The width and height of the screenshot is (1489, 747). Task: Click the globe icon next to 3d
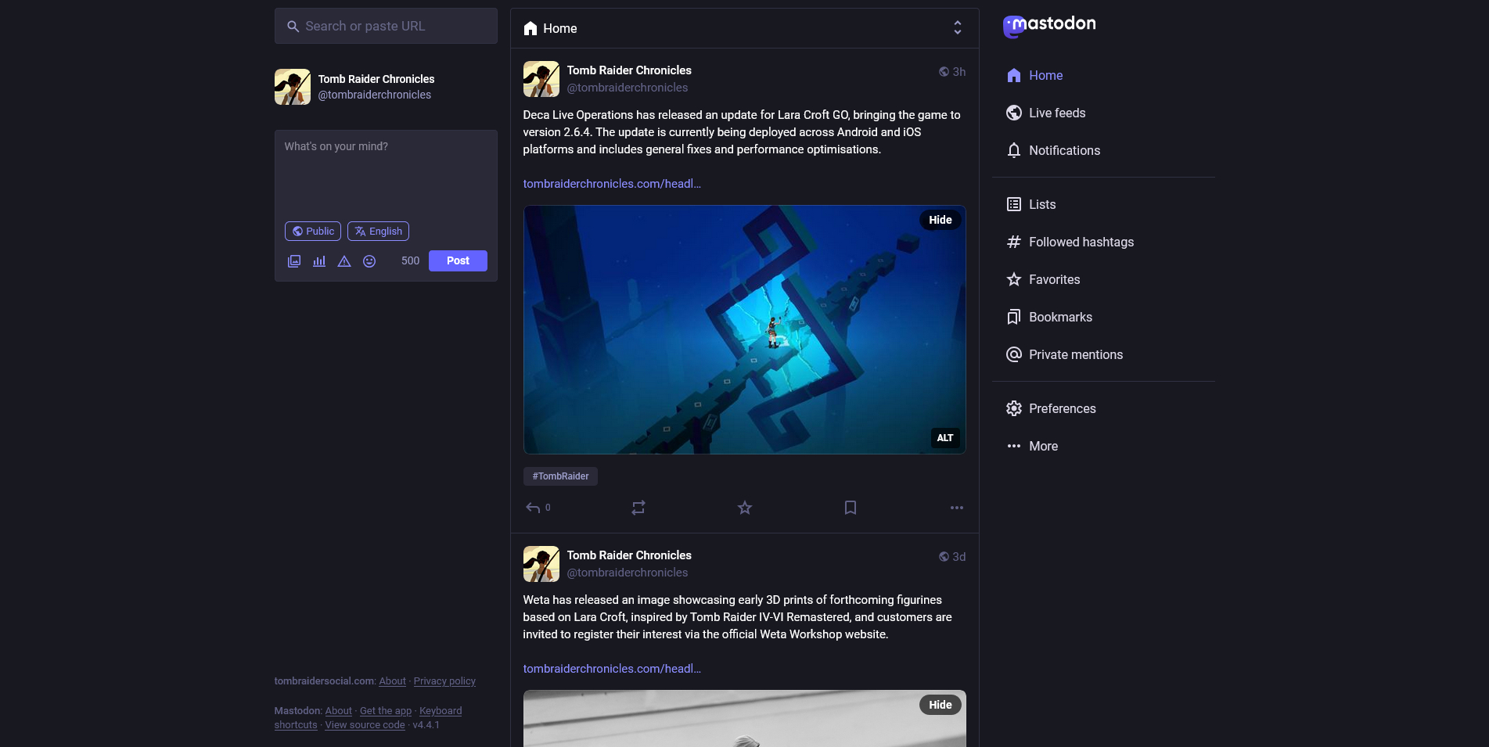[x=944, y=557]
